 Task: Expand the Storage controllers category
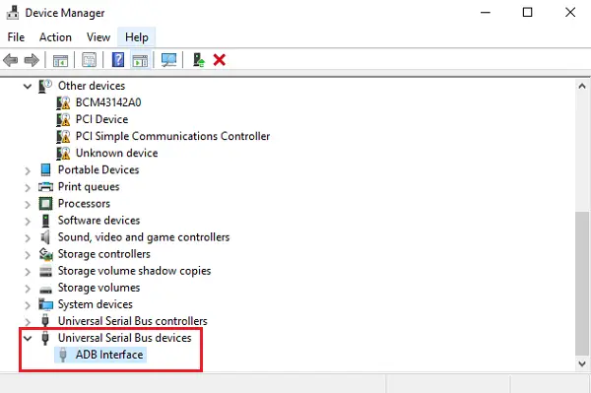click(28, 255)
